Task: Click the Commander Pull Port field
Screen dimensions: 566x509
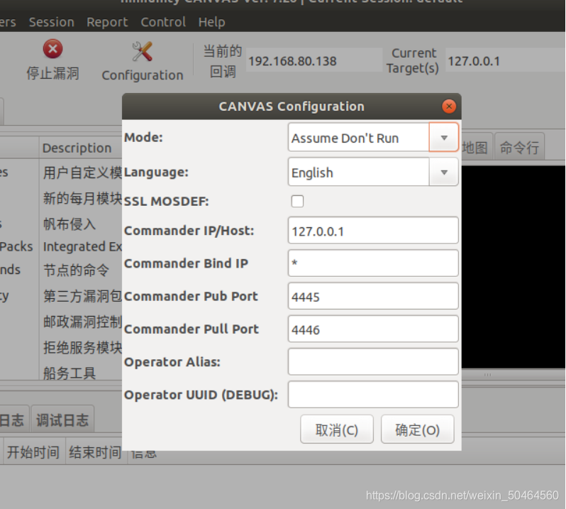Action: click(x=373, y=329)
